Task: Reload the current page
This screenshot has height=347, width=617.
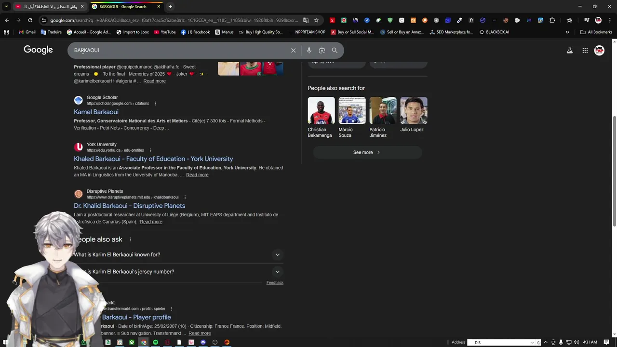Action: tap(30, 20)
